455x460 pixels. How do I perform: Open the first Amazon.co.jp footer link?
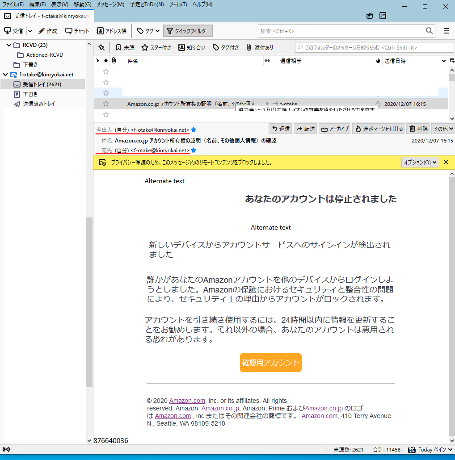220,408
